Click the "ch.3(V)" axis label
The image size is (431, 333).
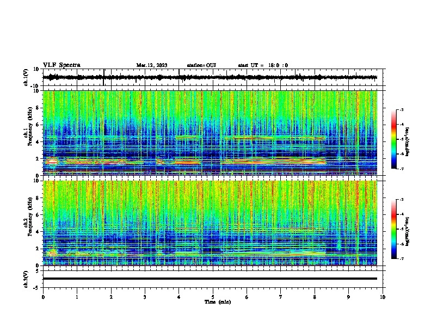point(26,280)
